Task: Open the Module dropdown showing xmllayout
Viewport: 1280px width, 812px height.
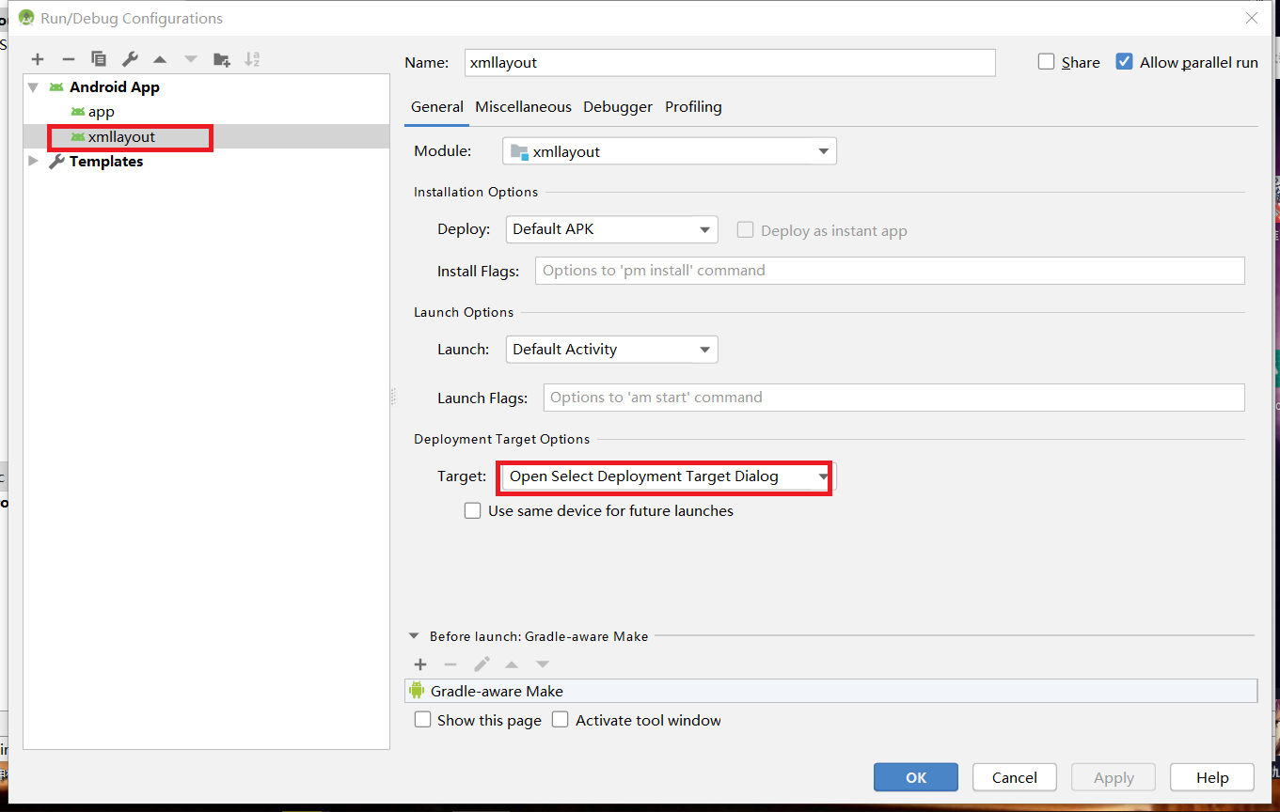Action: tap(670, 151)
